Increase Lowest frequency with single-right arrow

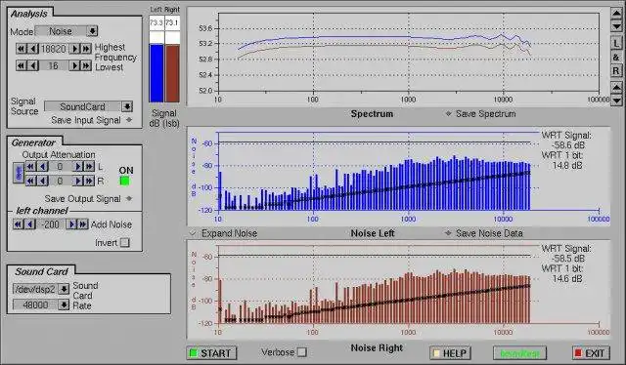point(74,65)
